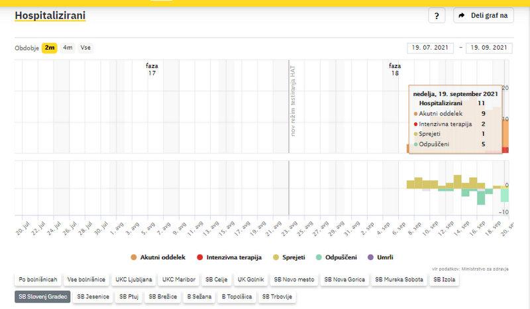Select the UKC Ljubljana hospital
Image resolution: width=530 pixels, height=309 pixels.
(133, 280)
